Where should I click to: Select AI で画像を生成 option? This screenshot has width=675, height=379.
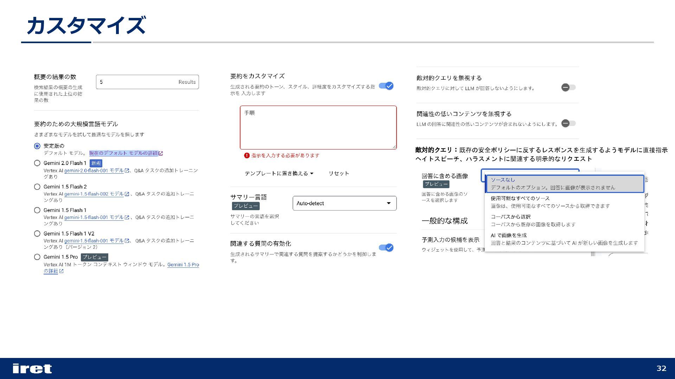pyautogui.click(x=565, y=239)
